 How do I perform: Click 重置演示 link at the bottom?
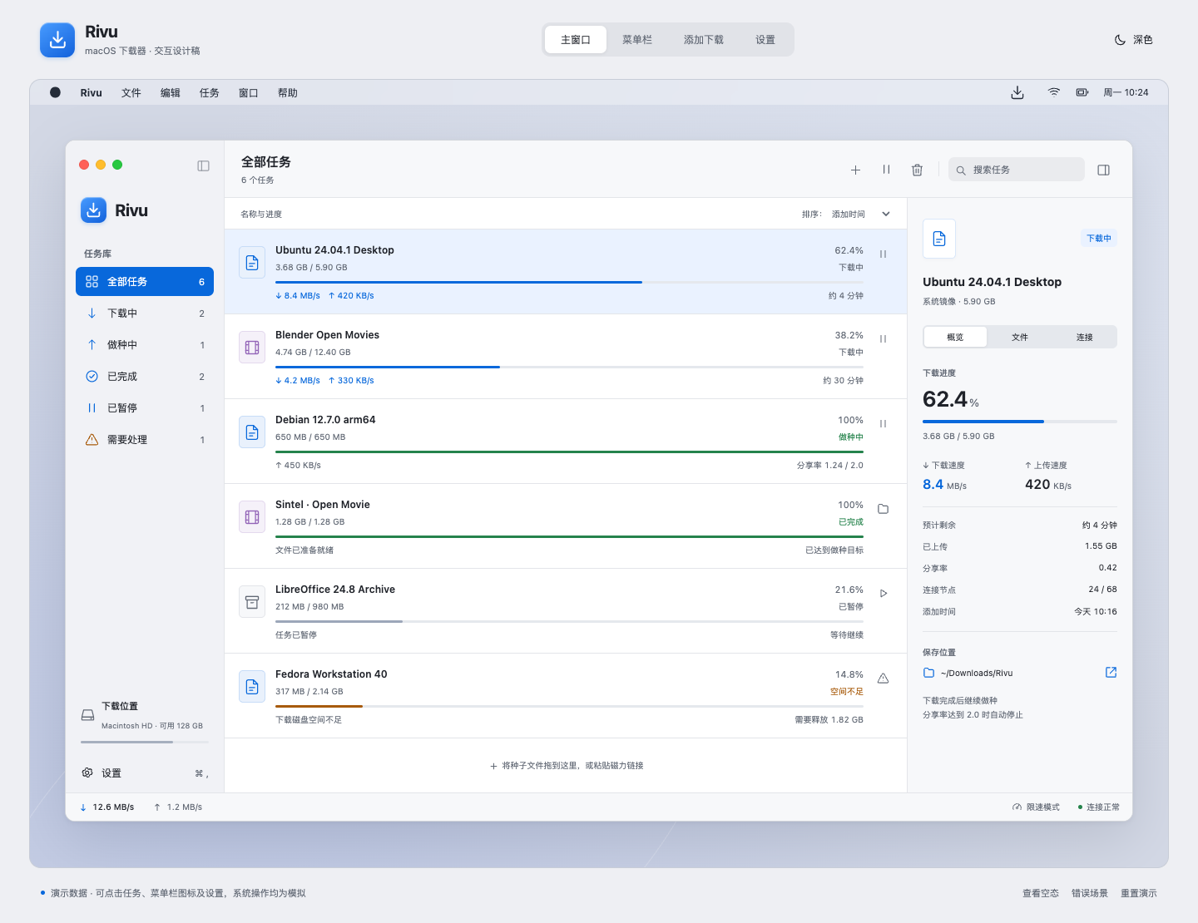click(x=1139, y=893)
